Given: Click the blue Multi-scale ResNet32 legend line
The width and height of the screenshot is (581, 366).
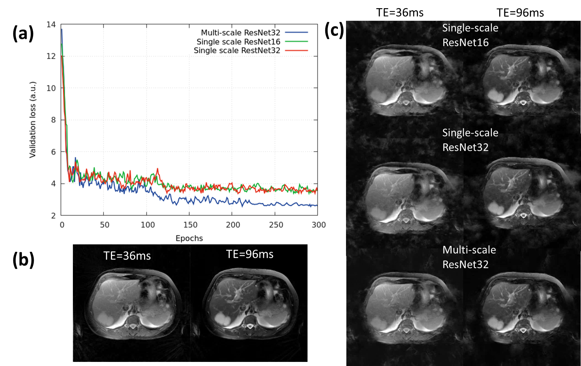Looking at the screenshot, I should (x=296, y=33).
